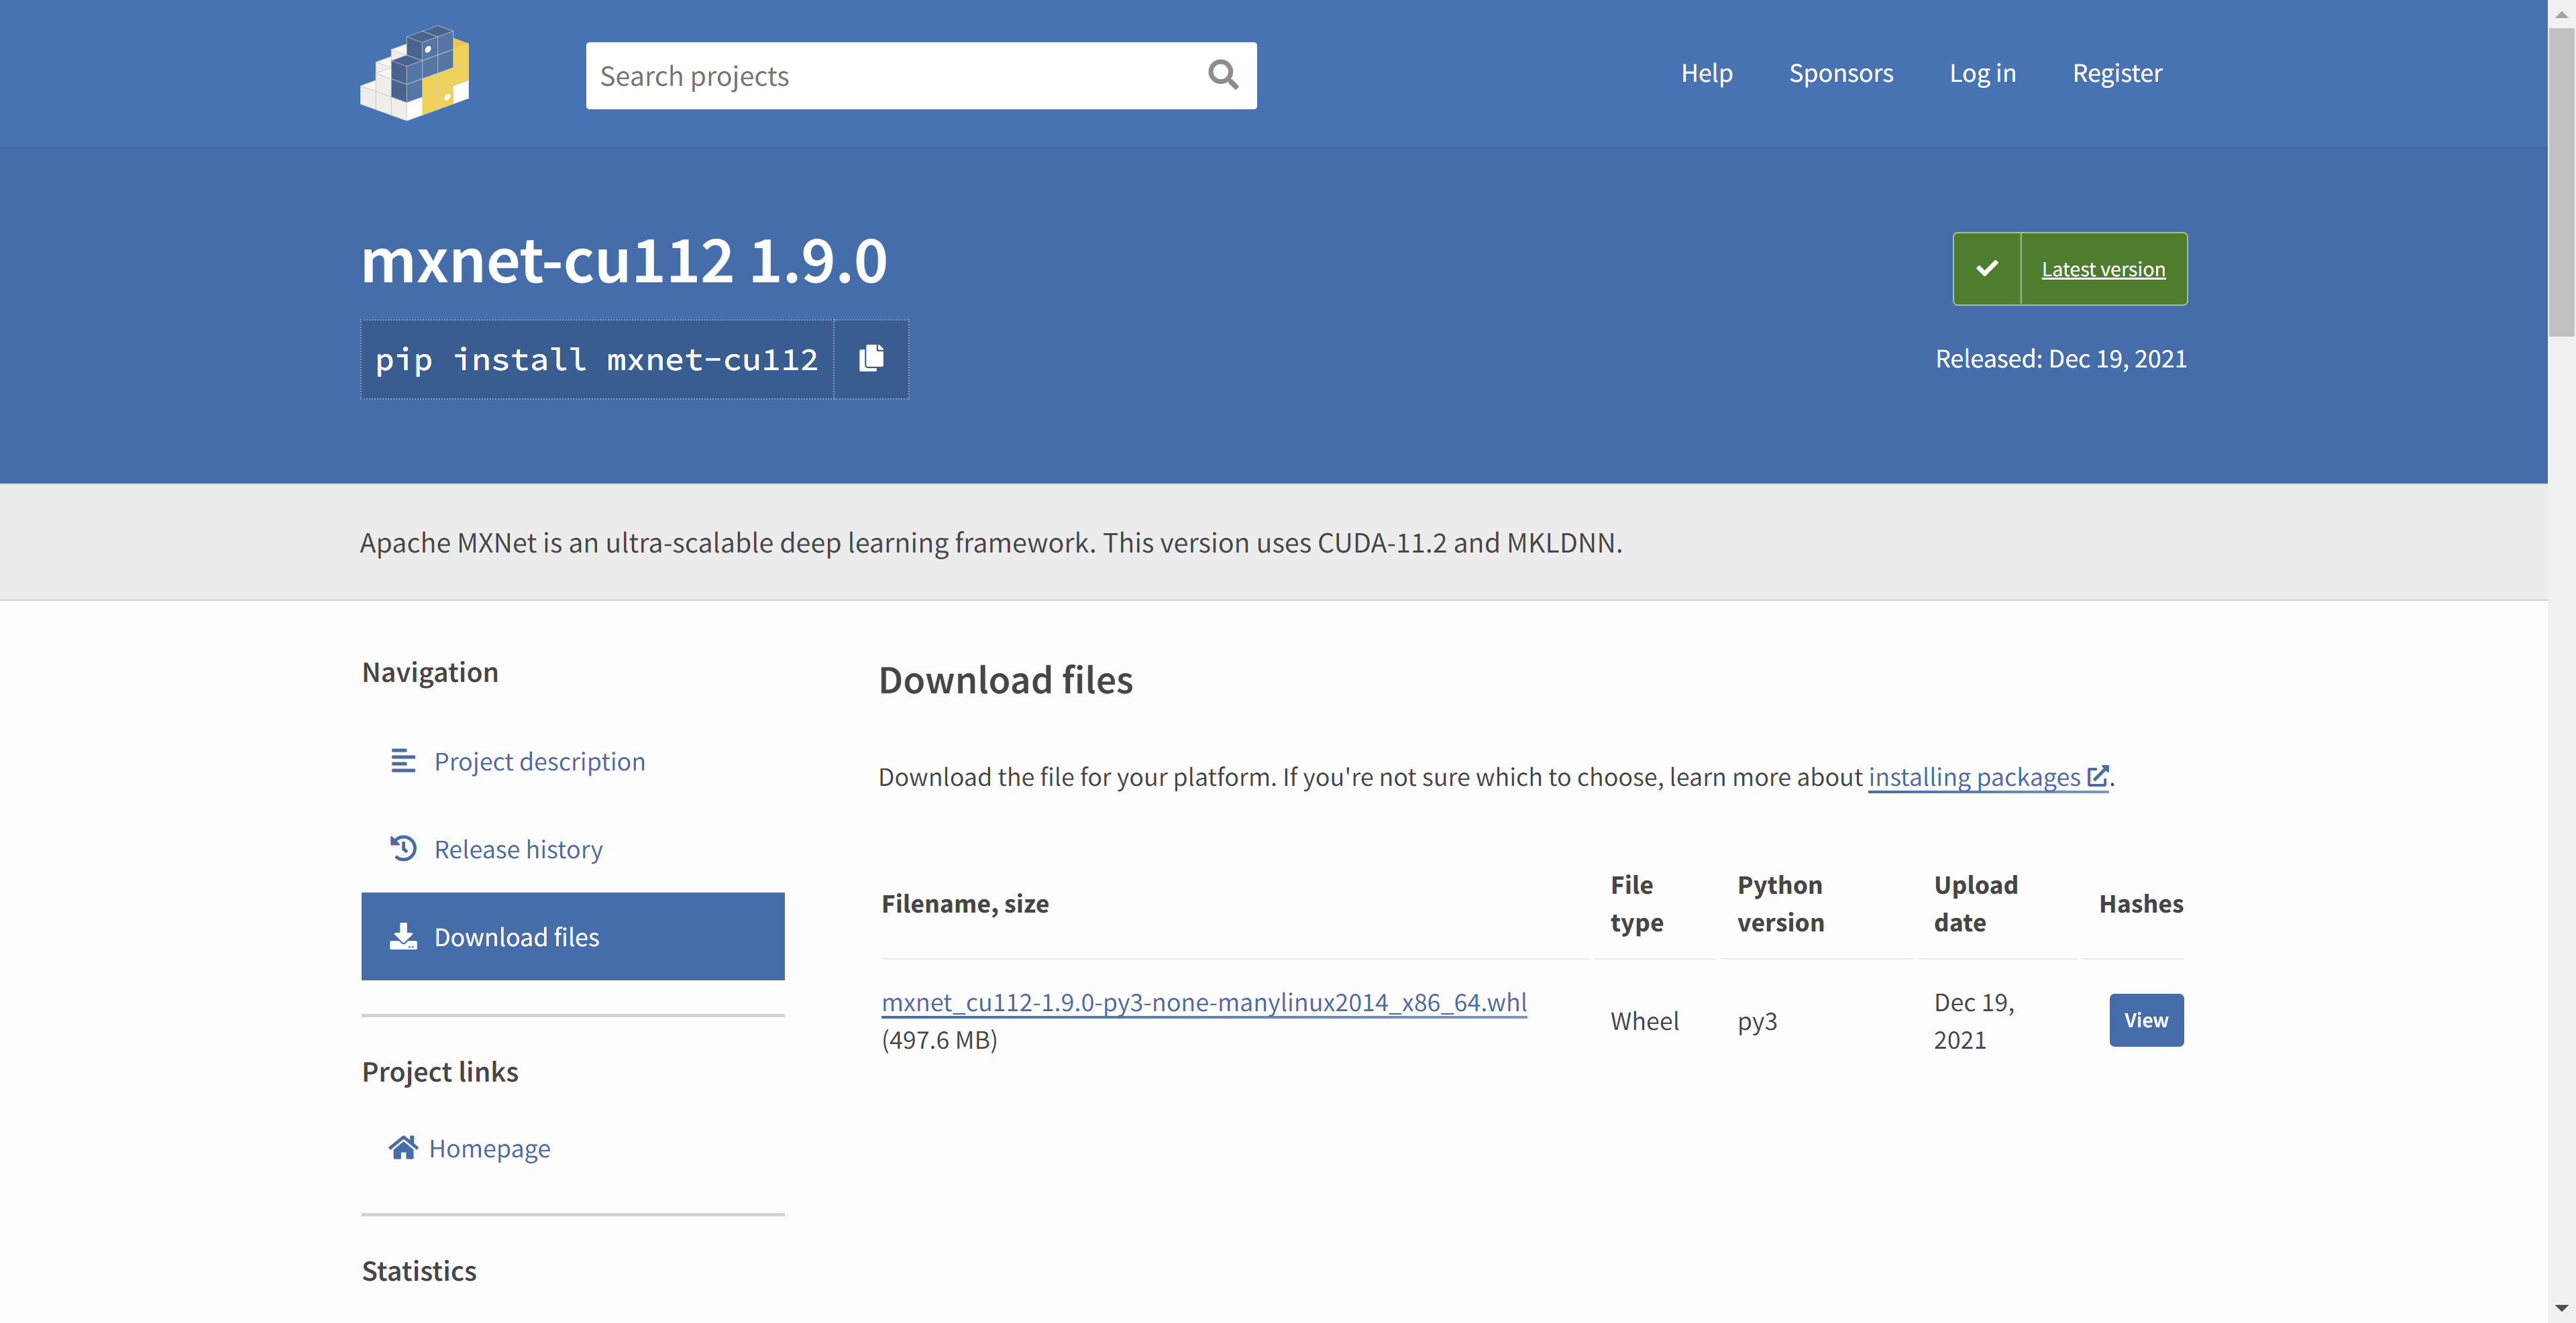
Task: Click the Project description list icon
Action: pyautogui.click(x=403, y=762)
